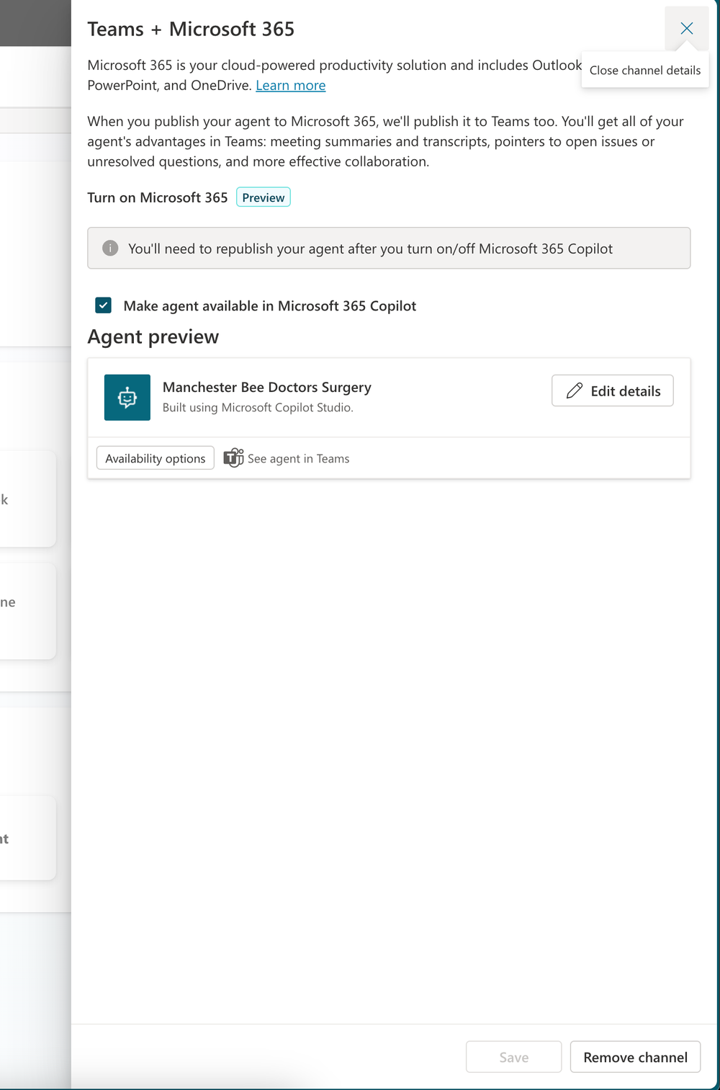Viewport: 720px width, 1090px height.
Task: Click the Save button at the bottom
Action: (x=513, y=1056)
